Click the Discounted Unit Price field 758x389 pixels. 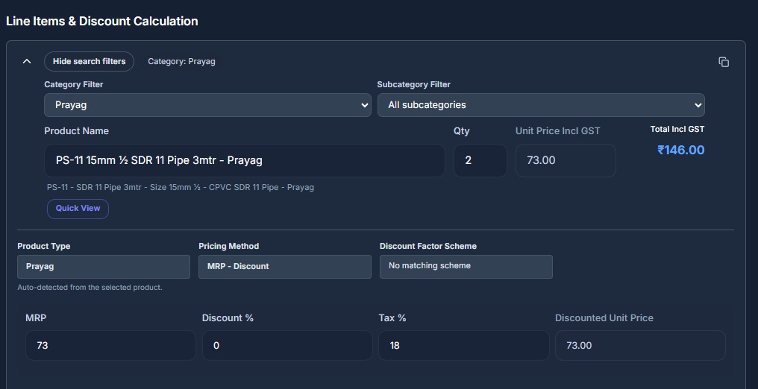(x=640, y=346)
